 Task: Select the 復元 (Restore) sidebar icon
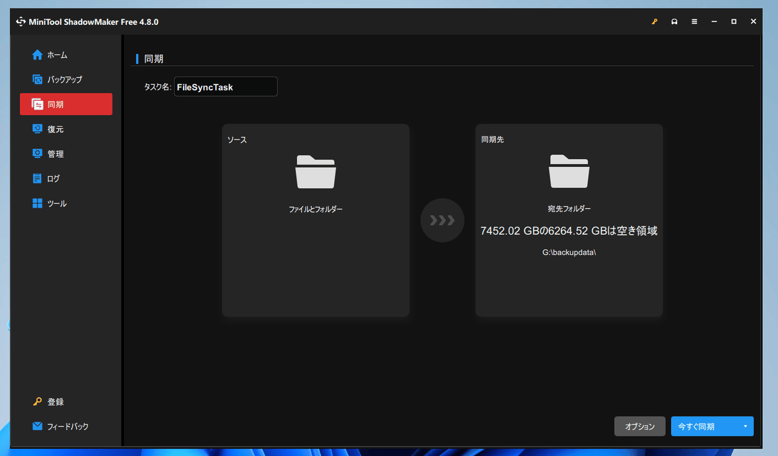[x=38, y=129]
